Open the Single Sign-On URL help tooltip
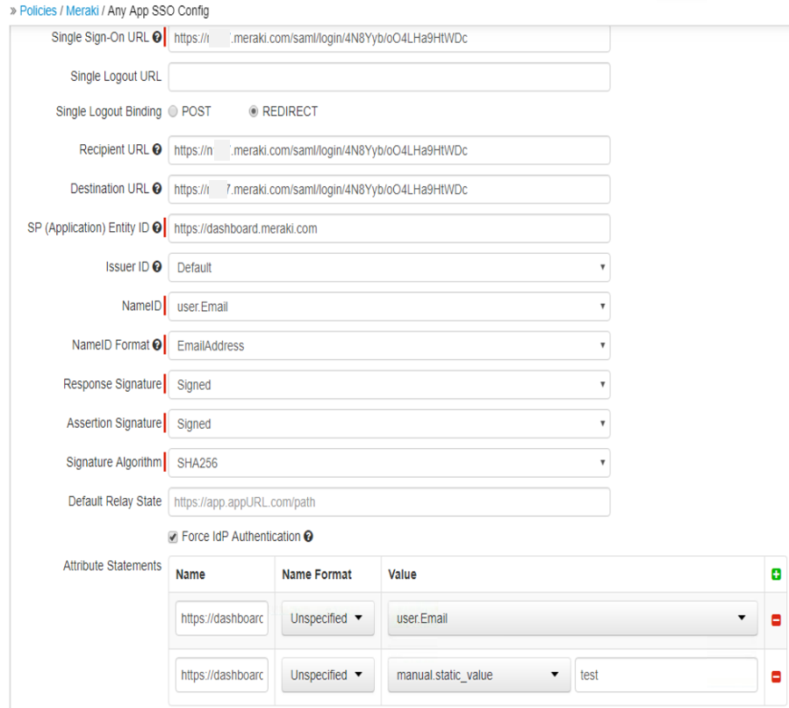Image resolution: width=789 pixels, height=708 pixels. [x=159, y=35]
